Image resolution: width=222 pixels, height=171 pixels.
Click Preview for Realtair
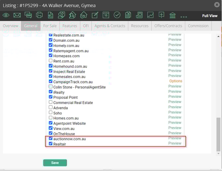coord(175,143)
